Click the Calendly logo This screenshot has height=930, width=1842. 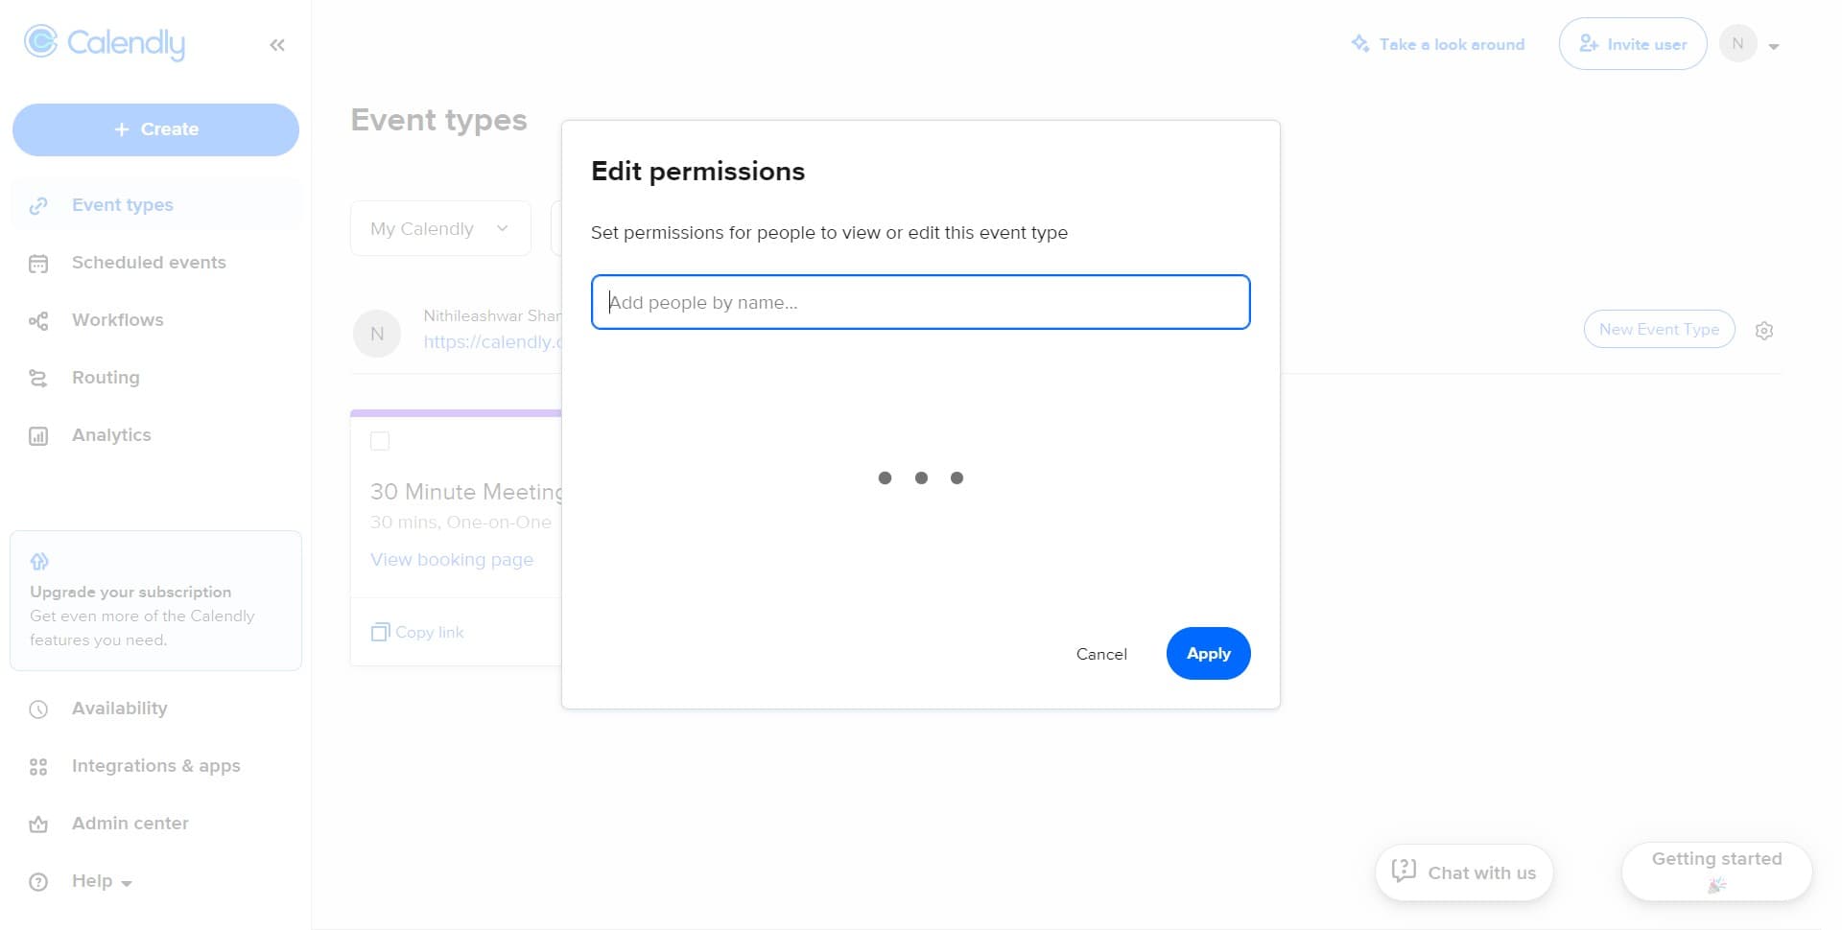point(104,42)
